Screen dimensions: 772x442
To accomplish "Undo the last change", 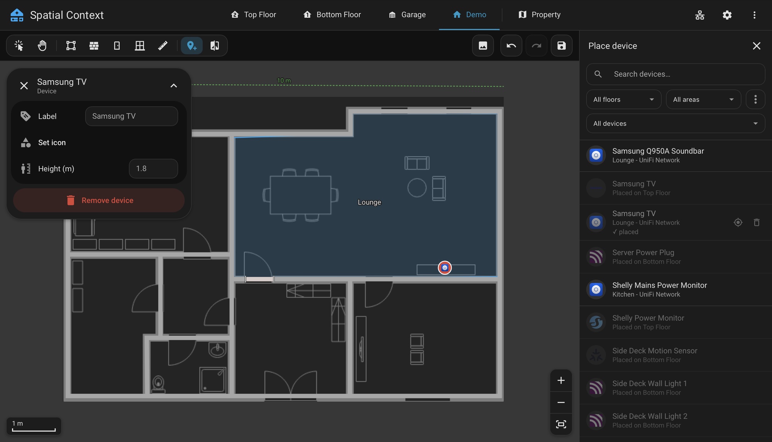I will pyautogui.click(x=511, y=46).
